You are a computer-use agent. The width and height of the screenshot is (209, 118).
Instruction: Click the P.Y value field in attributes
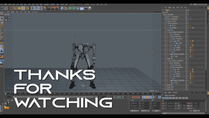click(171, 106)
